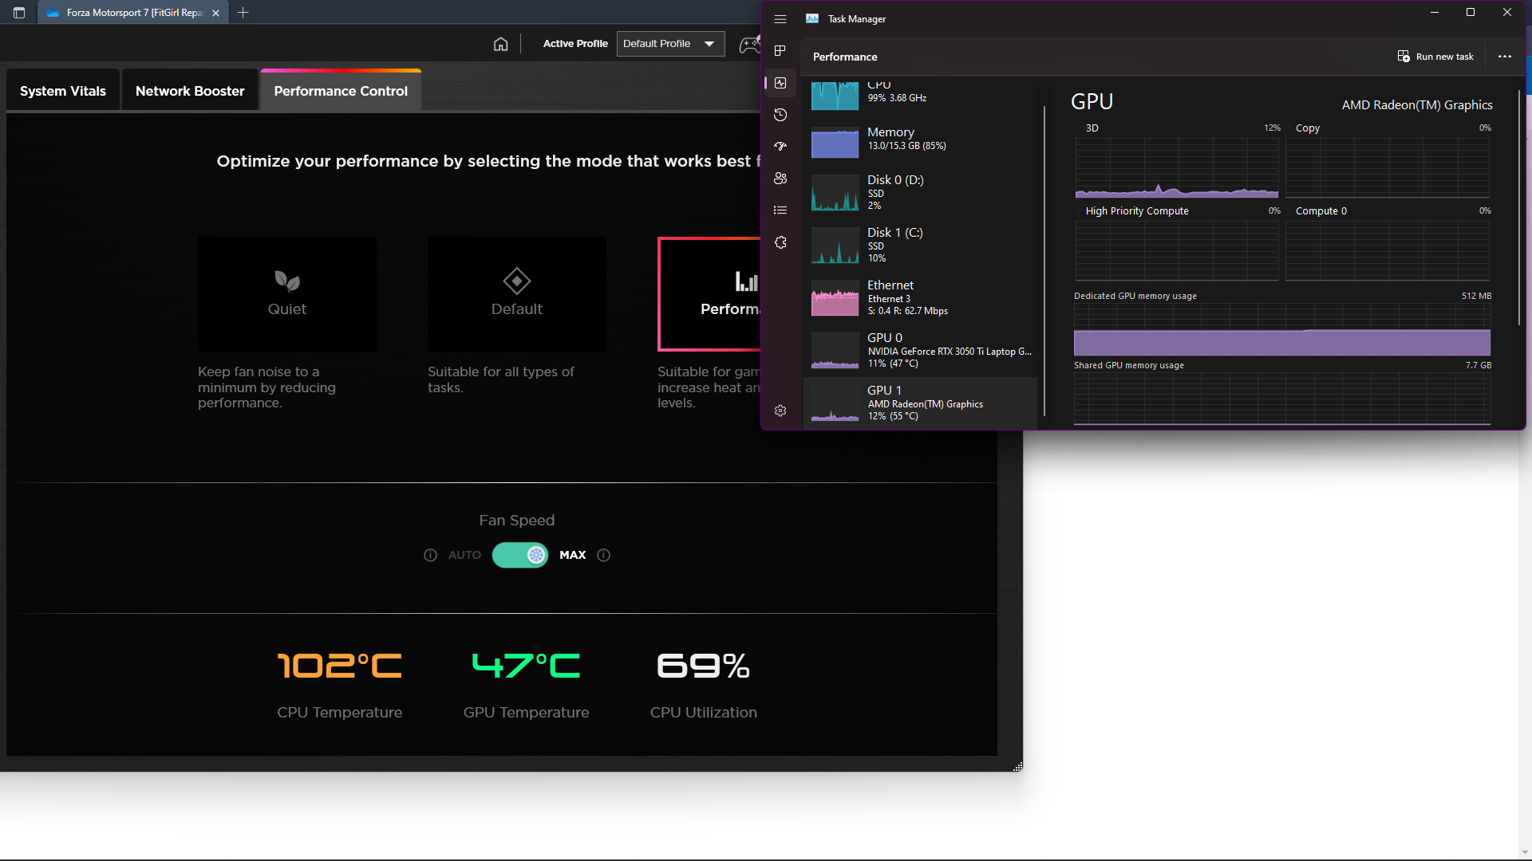Click the info icon beside AUTO fan speed
1532x861 pixels.
pos(430,555)
